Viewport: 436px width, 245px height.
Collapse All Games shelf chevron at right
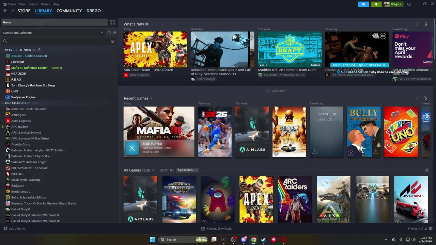[427, 170]
